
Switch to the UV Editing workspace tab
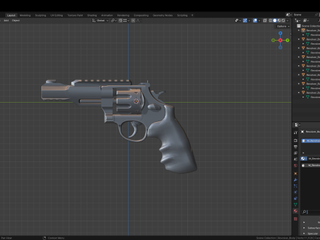57,15
